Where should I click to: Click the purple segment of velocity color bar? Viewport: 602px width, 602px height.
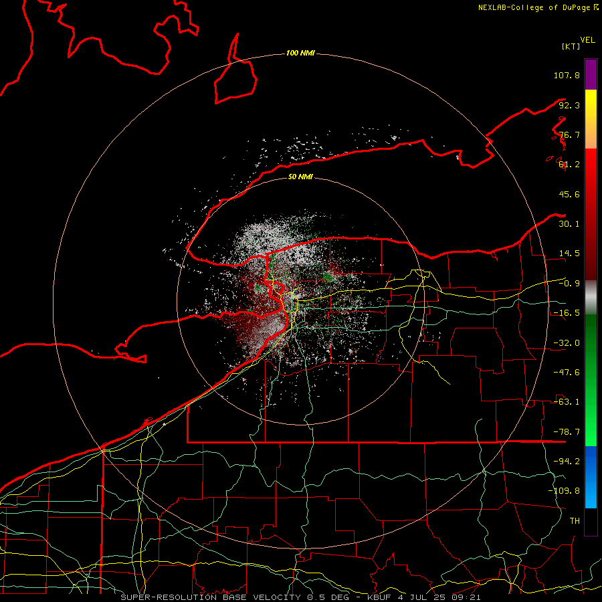591,74
